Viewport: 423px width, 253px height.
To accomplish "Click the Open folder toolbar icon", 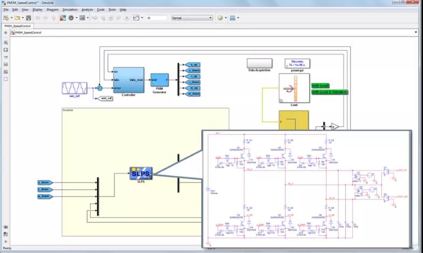I will pos(17,18).
